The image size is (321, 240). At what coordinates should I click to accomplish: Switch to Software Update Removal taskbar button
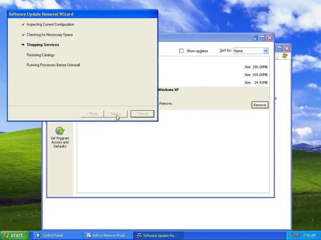[158, 235]
